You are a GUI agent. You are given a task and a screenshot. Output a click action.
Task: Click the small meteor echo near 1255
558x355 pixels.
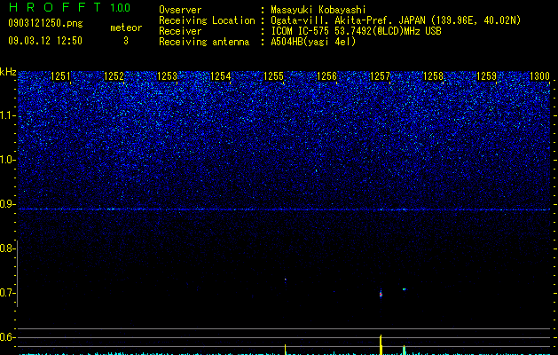pyautogui.click(x=285, y=280)
